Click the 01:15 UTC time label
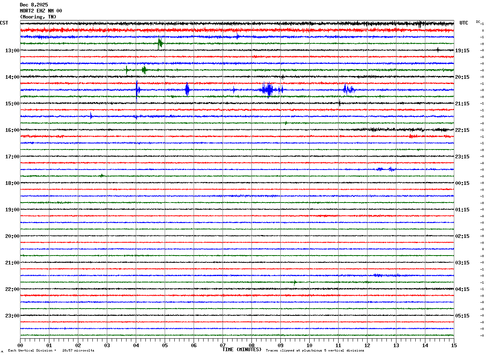486x356 pixels. [x=462, y=210]
